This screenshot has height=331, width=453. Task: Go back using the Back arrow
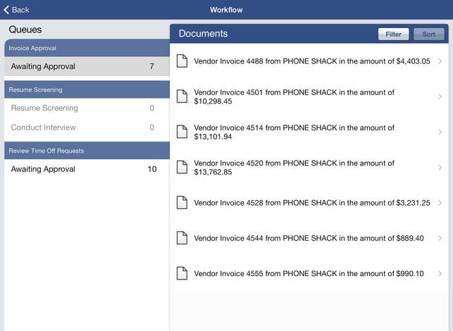pos(6,10)
